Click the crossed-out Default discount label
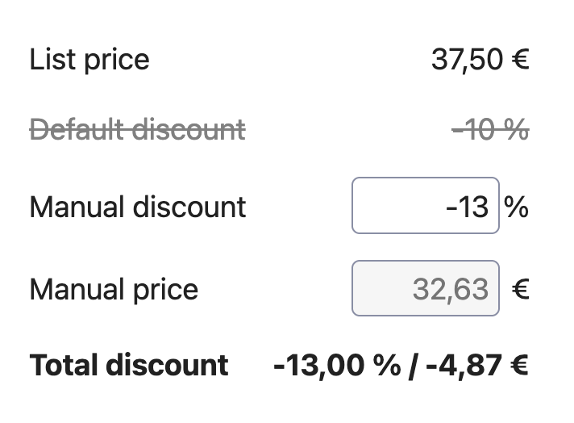574x423 pixels. [137, 128]
